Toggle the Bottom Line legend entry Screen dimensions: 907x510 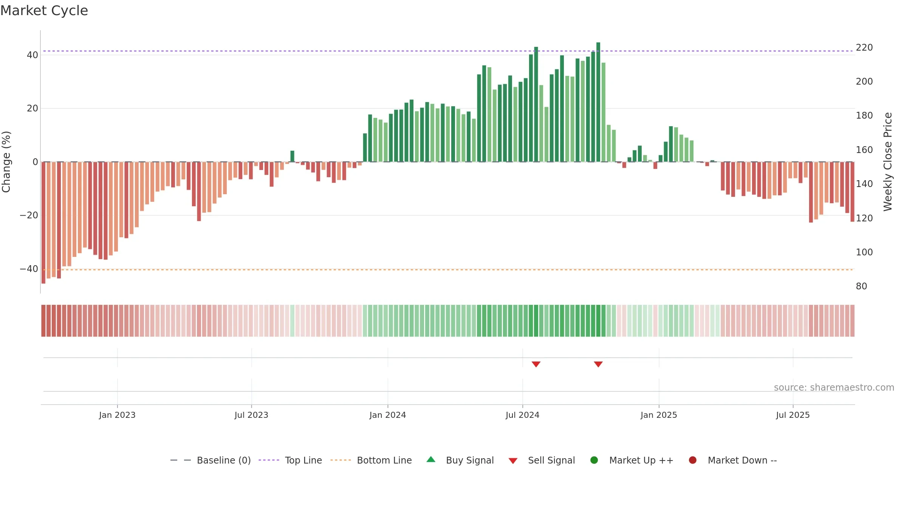pyautogui.click(x=371, y=460)
